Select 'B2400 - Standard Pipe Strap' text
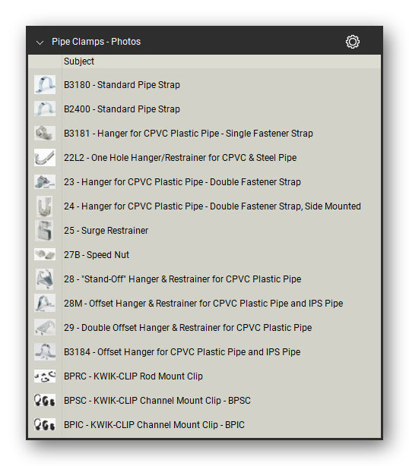The width and height of the screenshot is (409, 466). 122,109
